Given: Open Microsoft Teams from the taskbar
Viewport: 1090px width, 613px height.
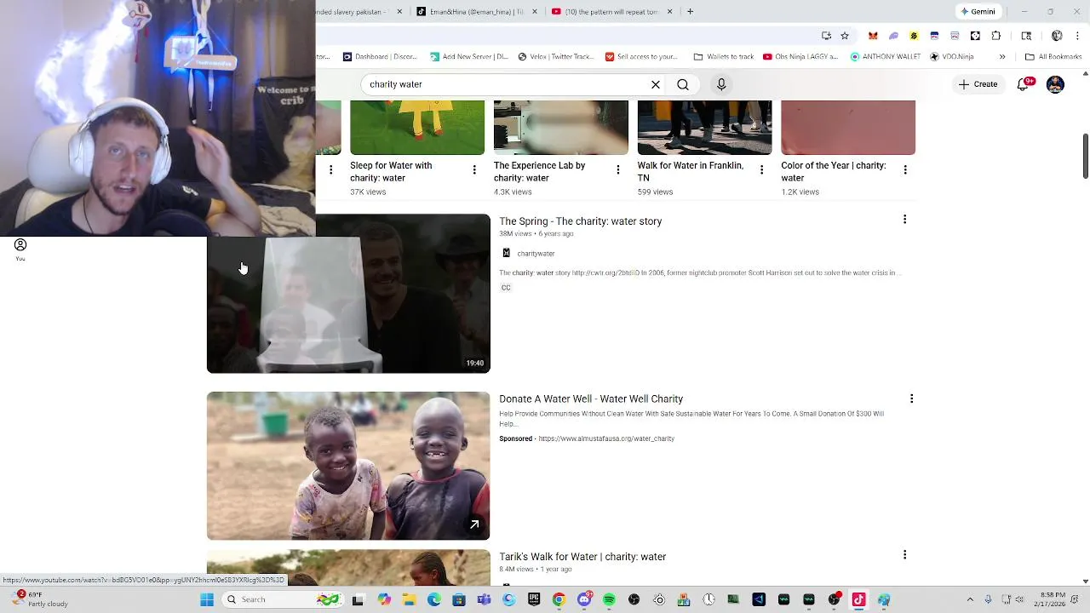Looking at the screenshot, I should pos(484,599).
